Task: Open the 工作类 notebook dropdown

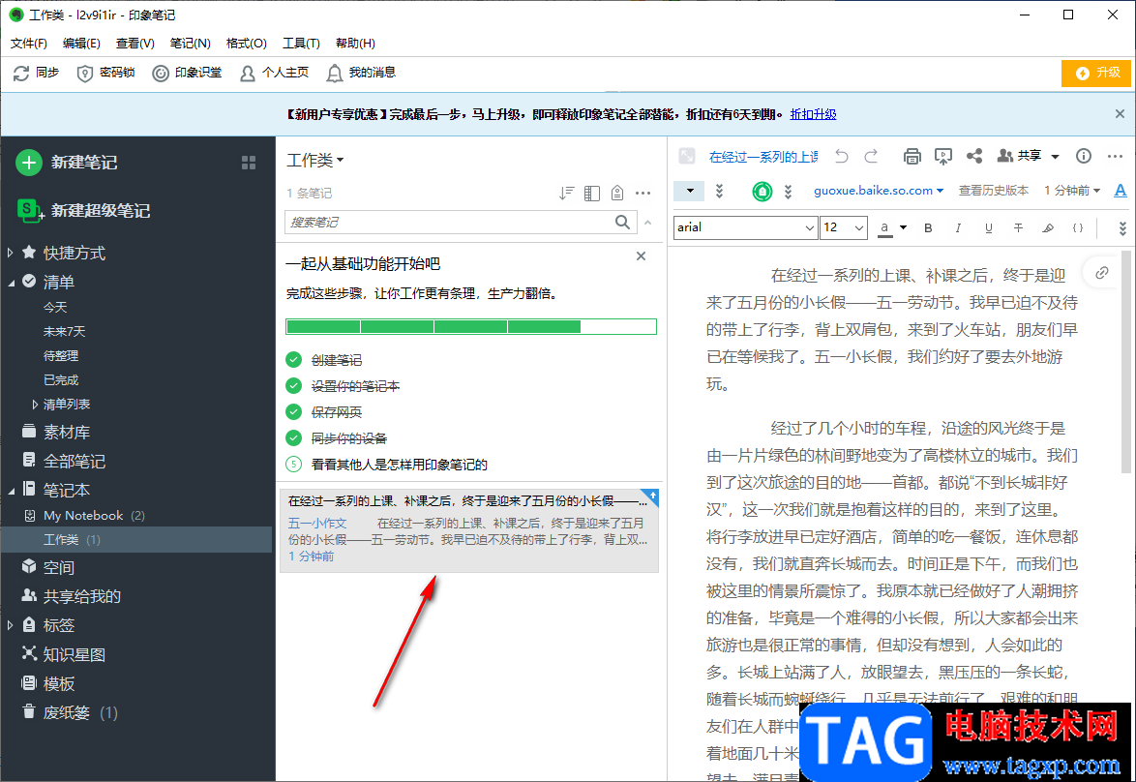Action: click(x=315, y=160)
